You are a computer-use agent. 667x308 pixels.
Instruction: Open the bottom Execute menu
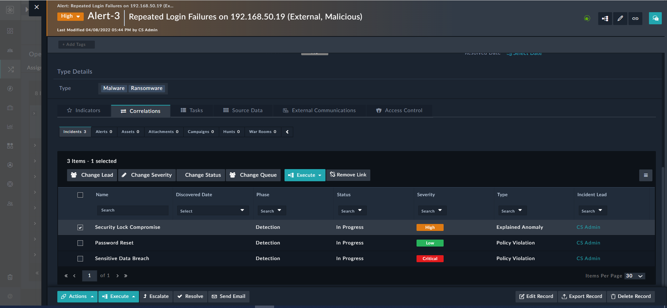coord(118,297)
